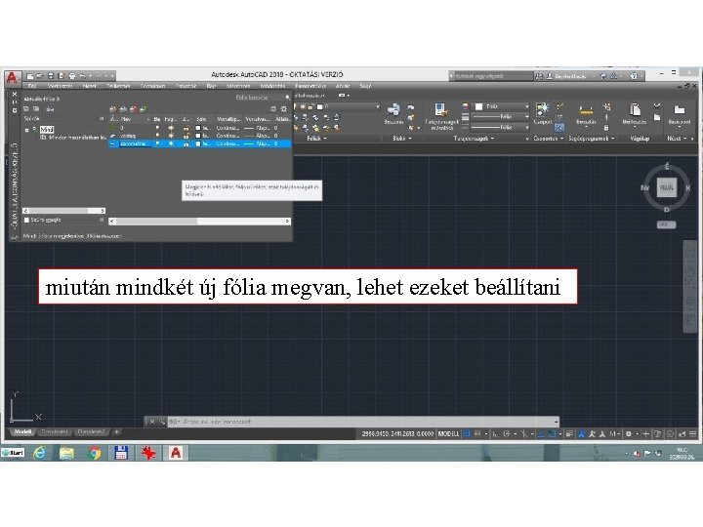The height and width of the screenshot is (527, 703).
Task: Delete selected layer with red X icon
Action: click(x=133, y=109)
